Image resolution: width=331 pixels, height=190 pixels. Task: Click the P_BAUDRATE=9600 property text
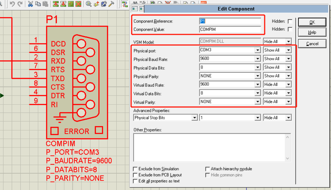[x=79, y=161]
